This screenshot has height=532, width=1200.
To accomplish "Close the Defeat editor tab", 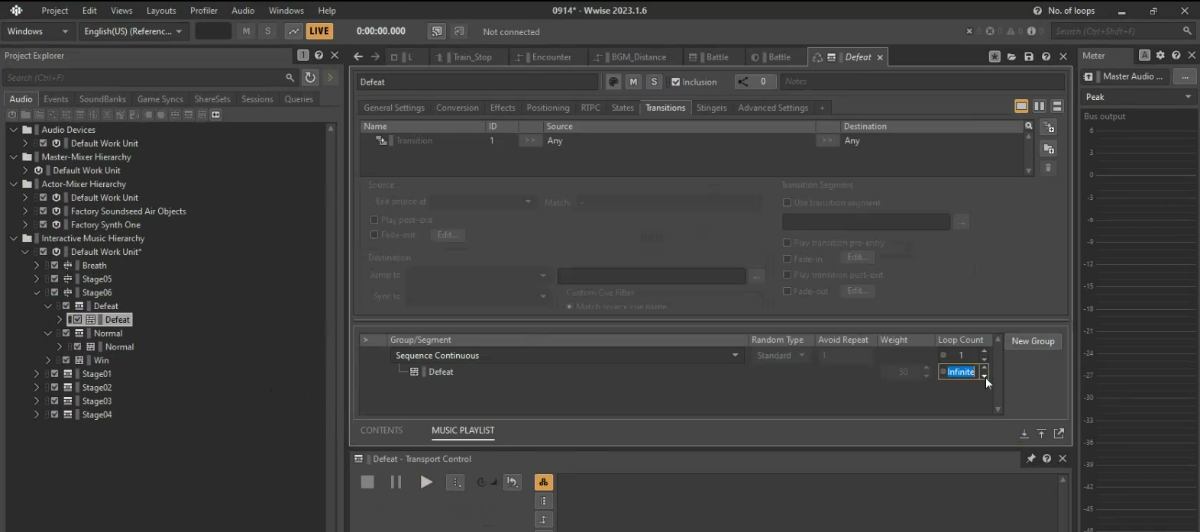I will coord(880,57).
